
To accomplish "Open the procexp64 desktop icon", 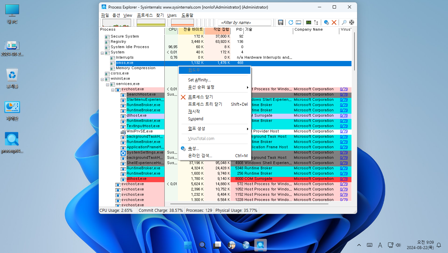I will pos(12,143).
